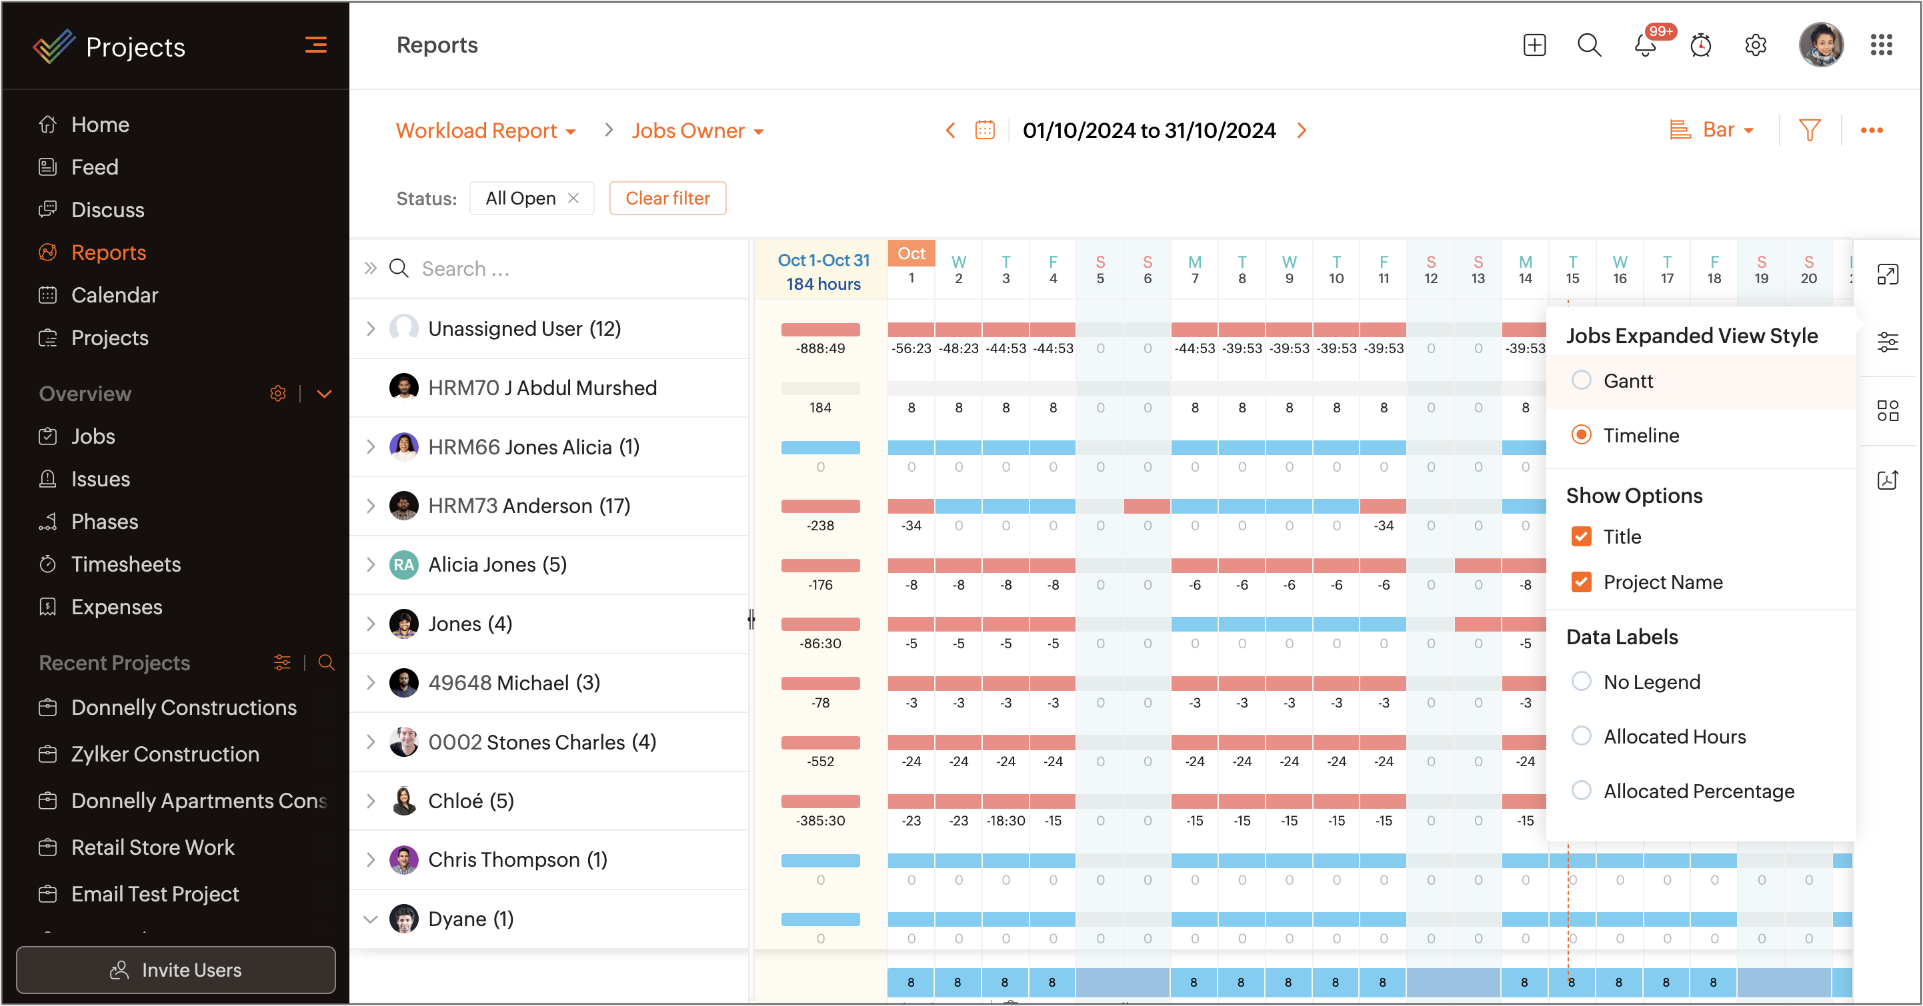This screenshot has width=1923, height=1006.
Task: Go to Calendar in sidebar
Action: (114, 294)
